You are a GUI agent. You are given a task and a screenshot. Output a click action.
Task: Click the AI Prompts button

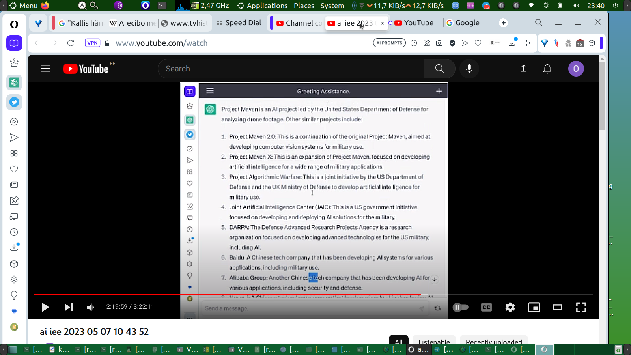point(389,43)
